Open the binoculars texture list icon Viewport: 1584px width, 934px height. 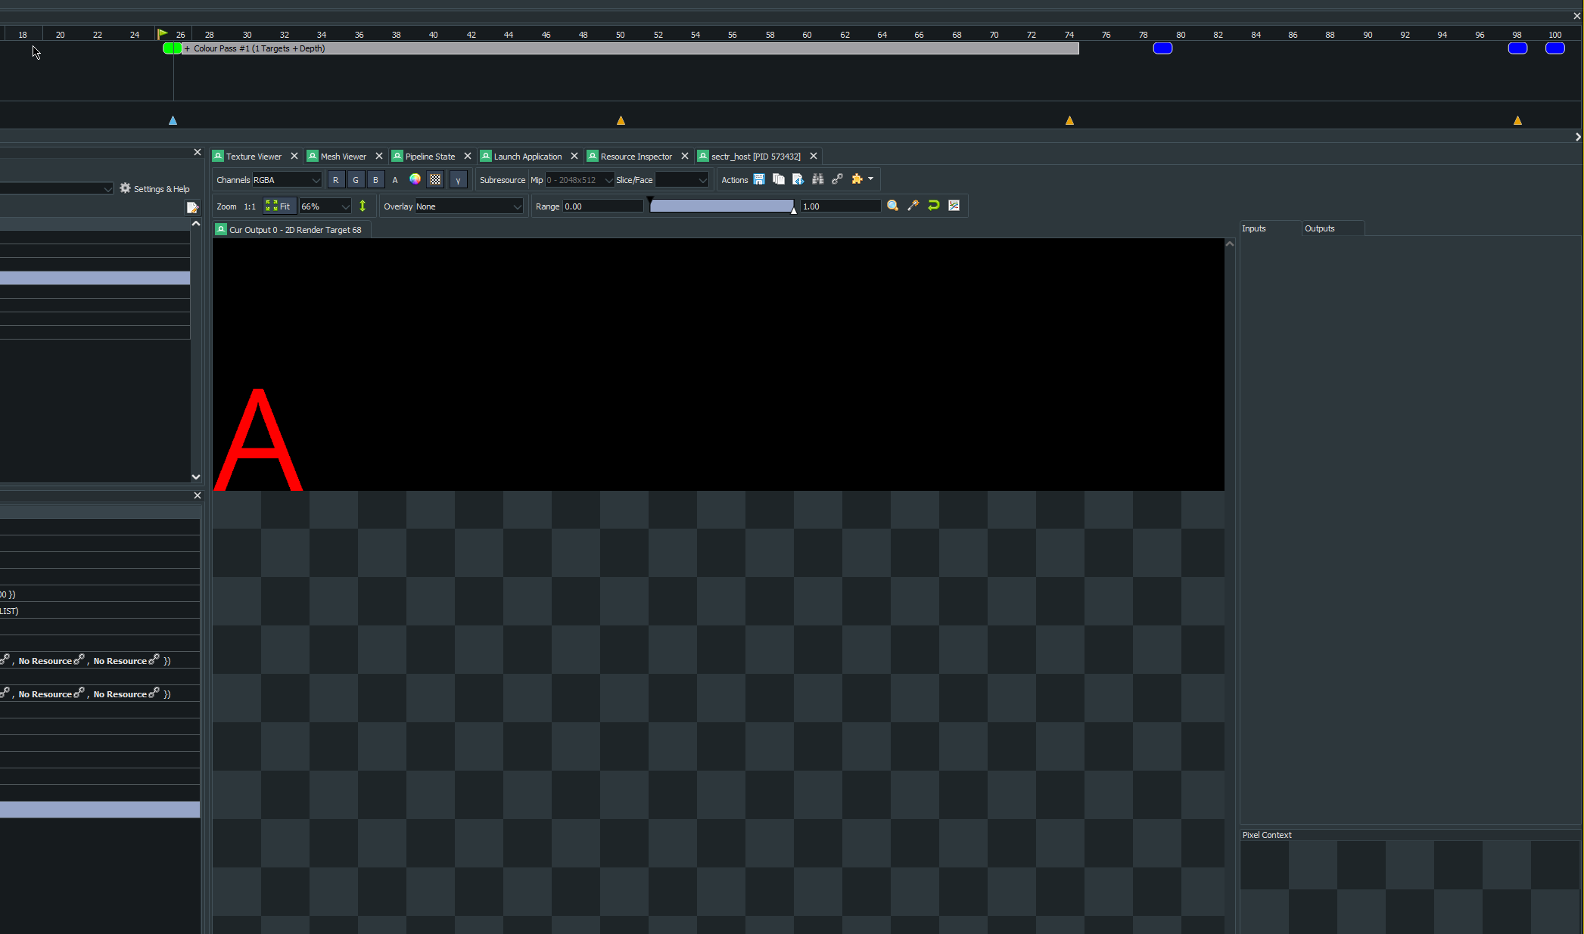coord(817,179)
